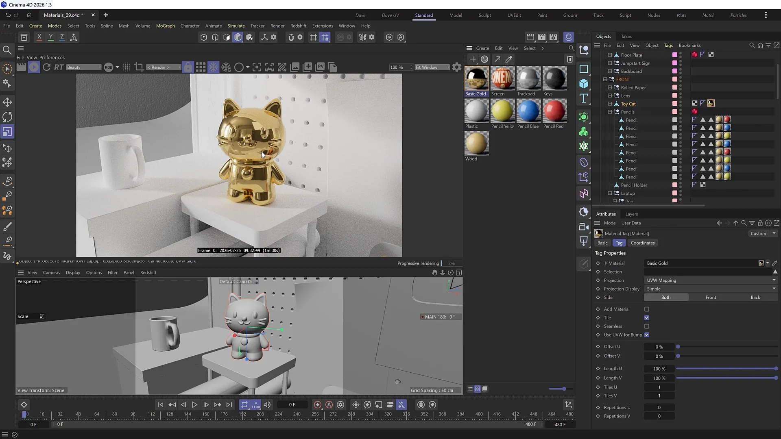This screenshot has height=439, width=781.
Task: Open Bookmarks in Objects manager
Action: tap(689, 46)
